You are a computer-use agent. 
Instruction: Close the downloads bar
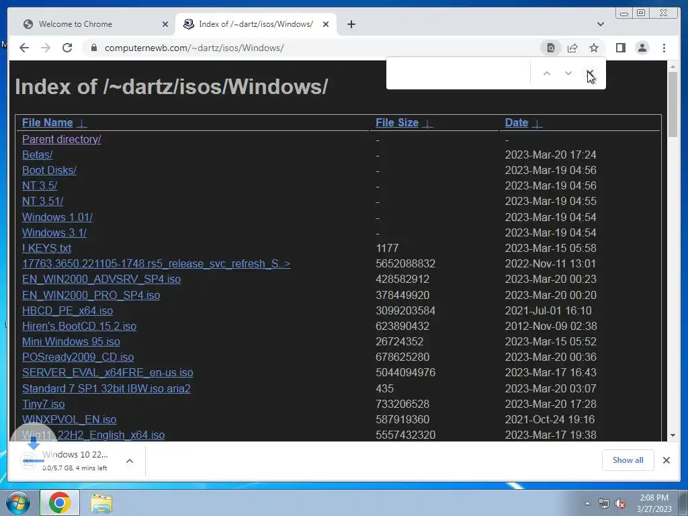coord(666,460)
